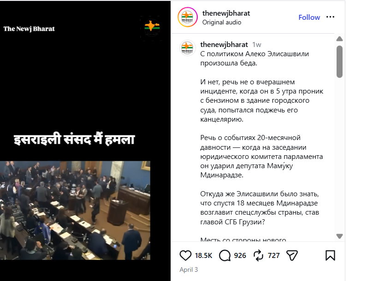Click the parliament video footage
The image size is (367, 281).
[75, 210]
